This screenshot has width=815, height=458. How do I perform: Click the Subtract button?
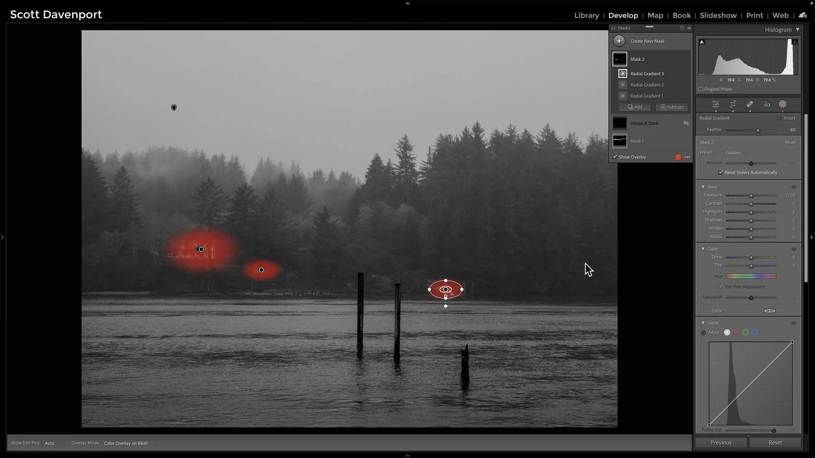click(x=672, y=107)
